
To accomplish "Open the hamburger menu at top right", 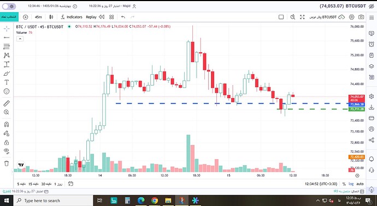I will [371, 17].
